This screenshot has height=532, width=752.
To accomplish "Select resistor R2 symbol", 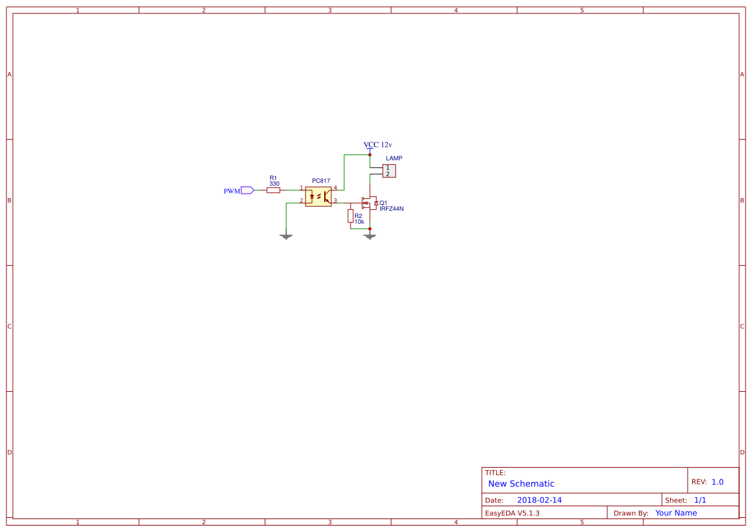I will click(x=351, y=216).
